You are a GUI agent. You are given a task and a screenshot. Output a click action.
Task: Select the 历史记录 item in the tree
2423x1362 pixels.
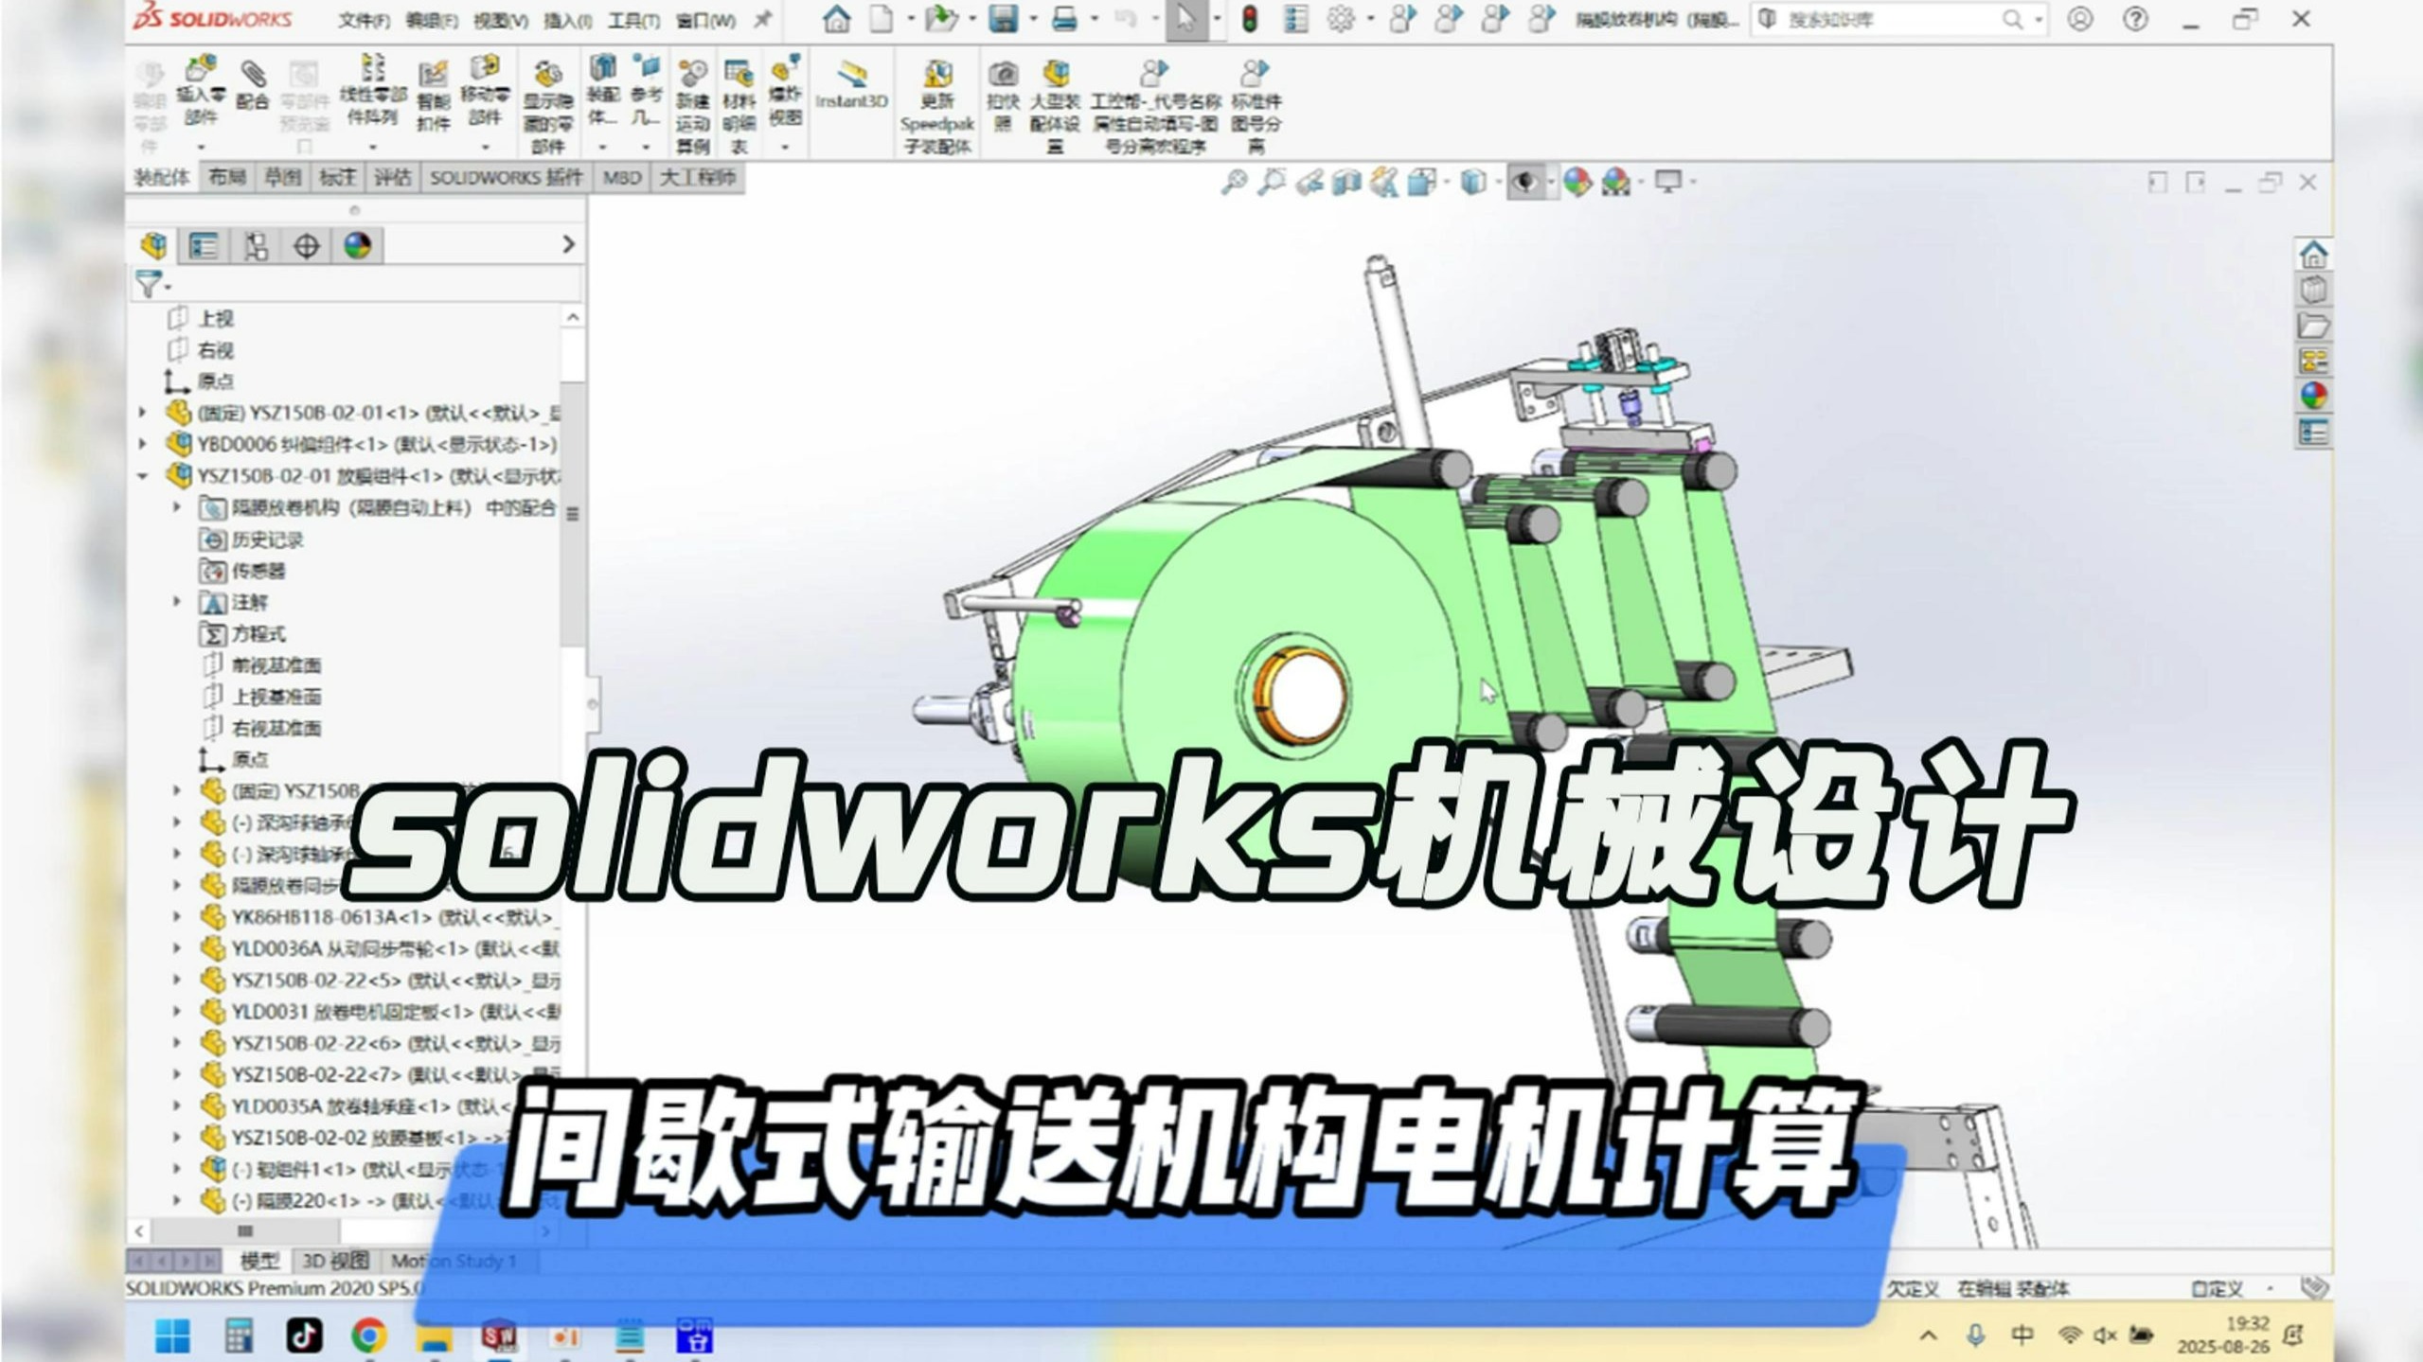(x=251, y=539)
